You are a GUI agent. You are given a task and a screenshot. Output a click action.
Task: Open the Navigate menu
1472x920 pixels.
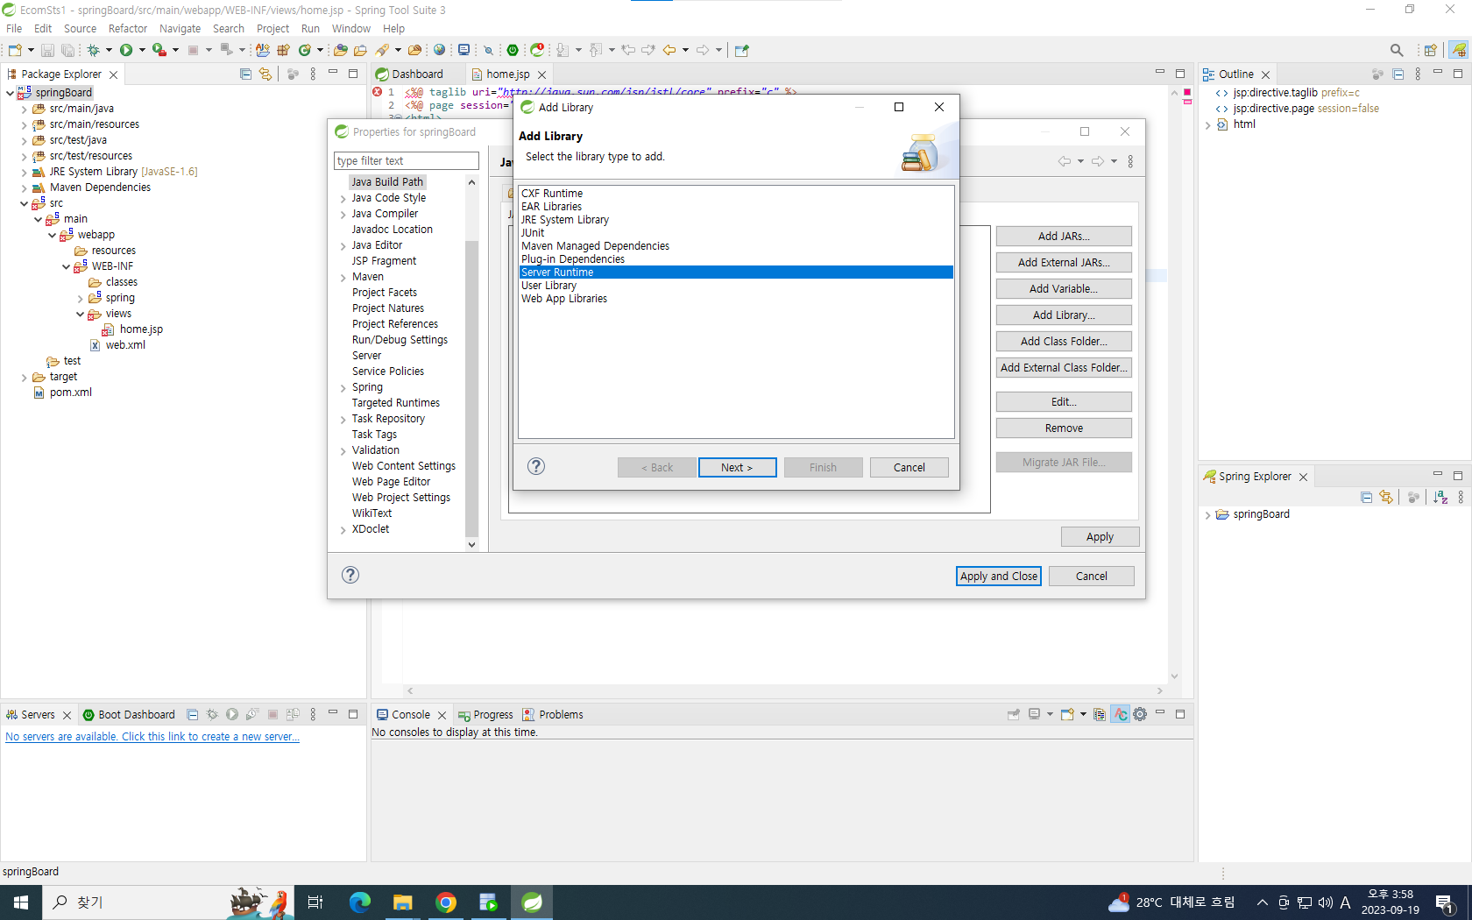(180, 28)
